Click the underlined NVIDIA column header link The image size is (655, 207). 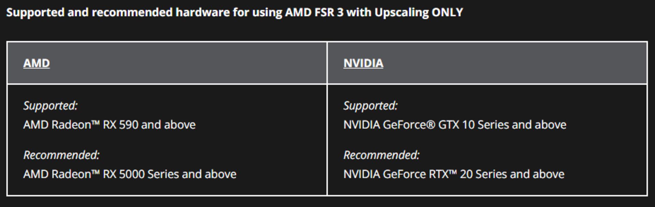point(363,63)
